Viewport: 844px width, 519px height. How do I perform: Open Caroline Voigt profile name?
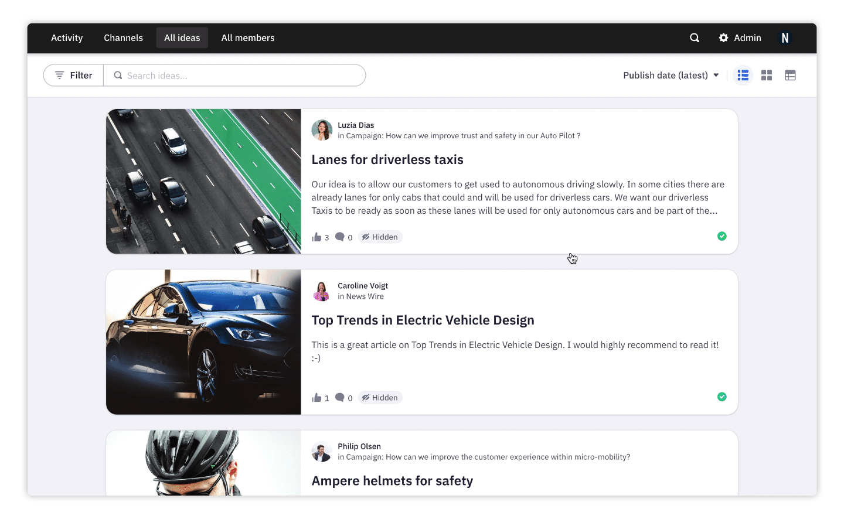363,286
